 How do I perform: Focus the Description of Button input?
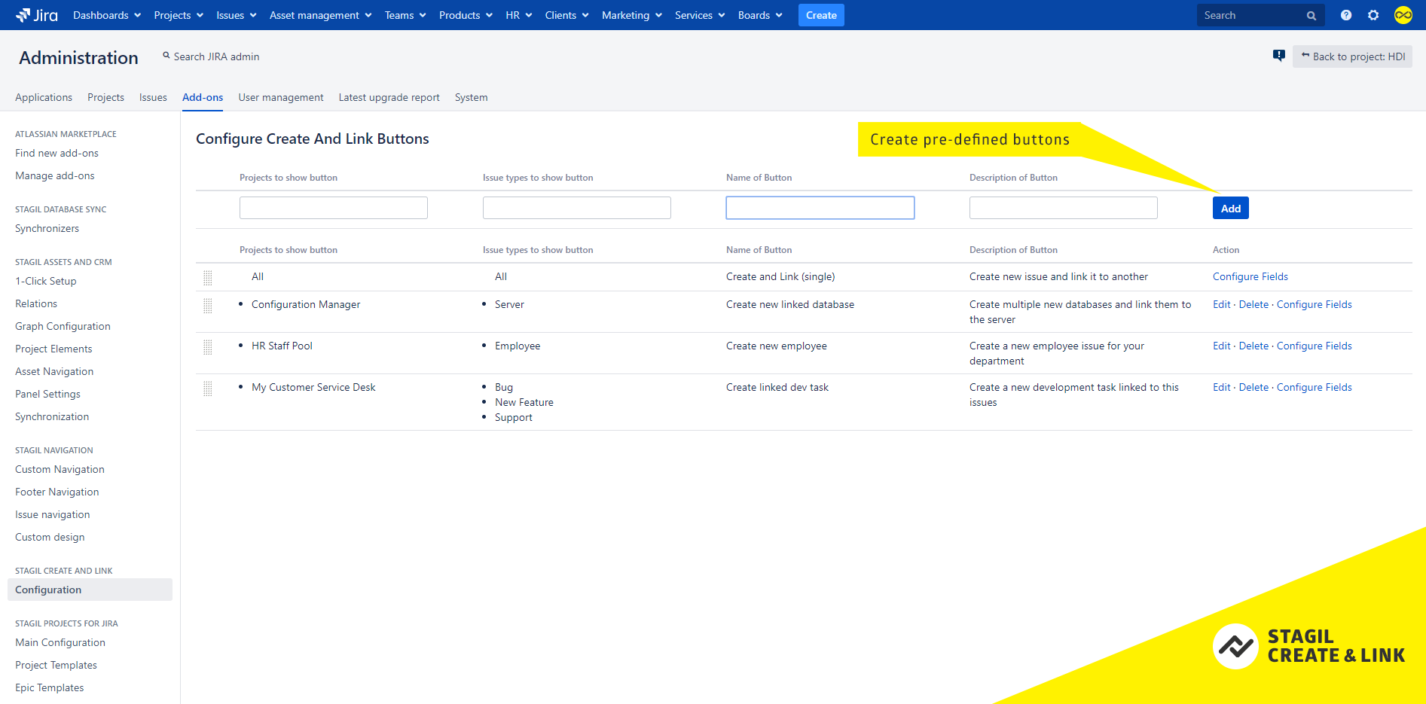[1064, 208]
